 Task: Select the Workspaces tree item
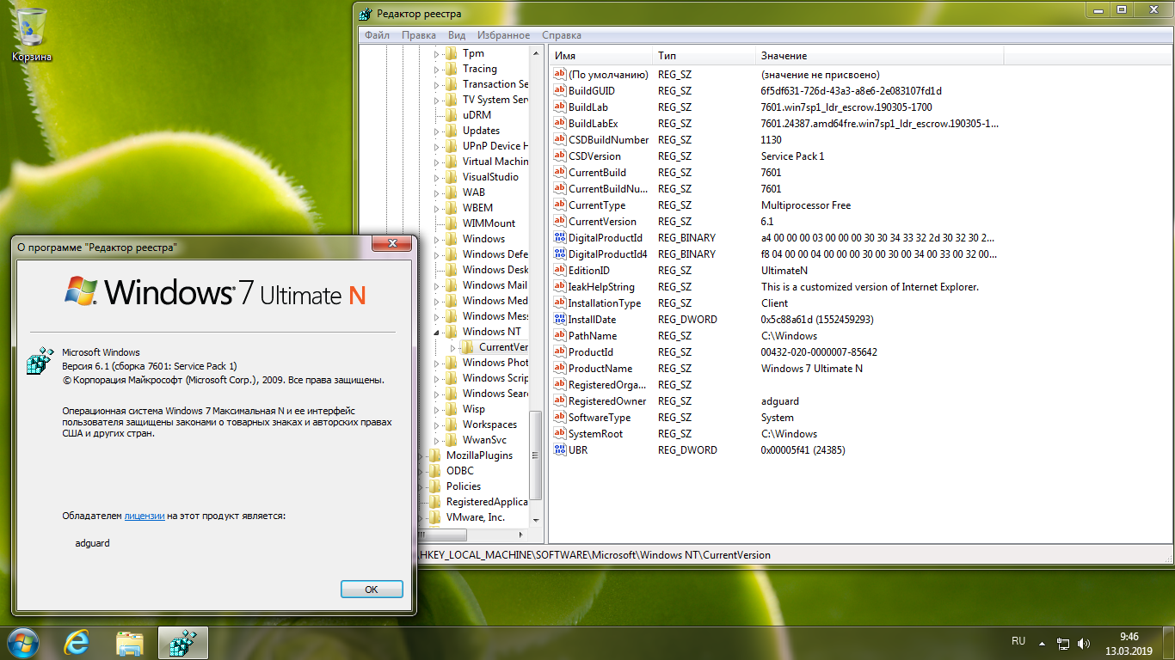pyautogui.click(x=490, y=425)
